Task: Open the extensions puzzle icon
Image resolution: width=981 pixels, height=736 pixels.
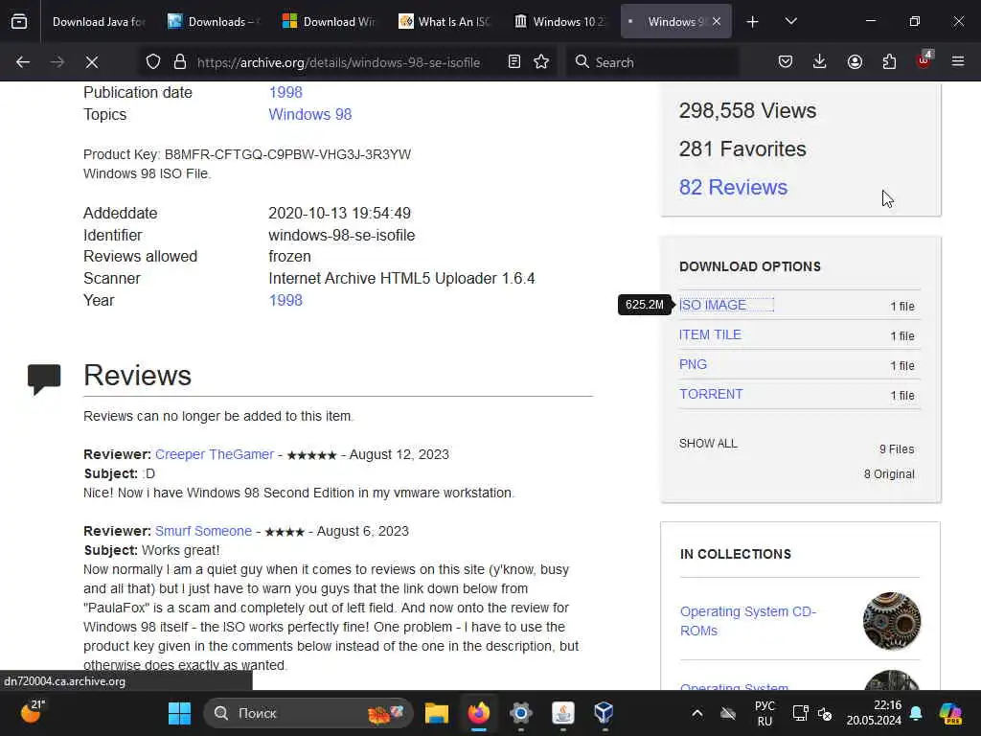Action: [x=889, y=62]
